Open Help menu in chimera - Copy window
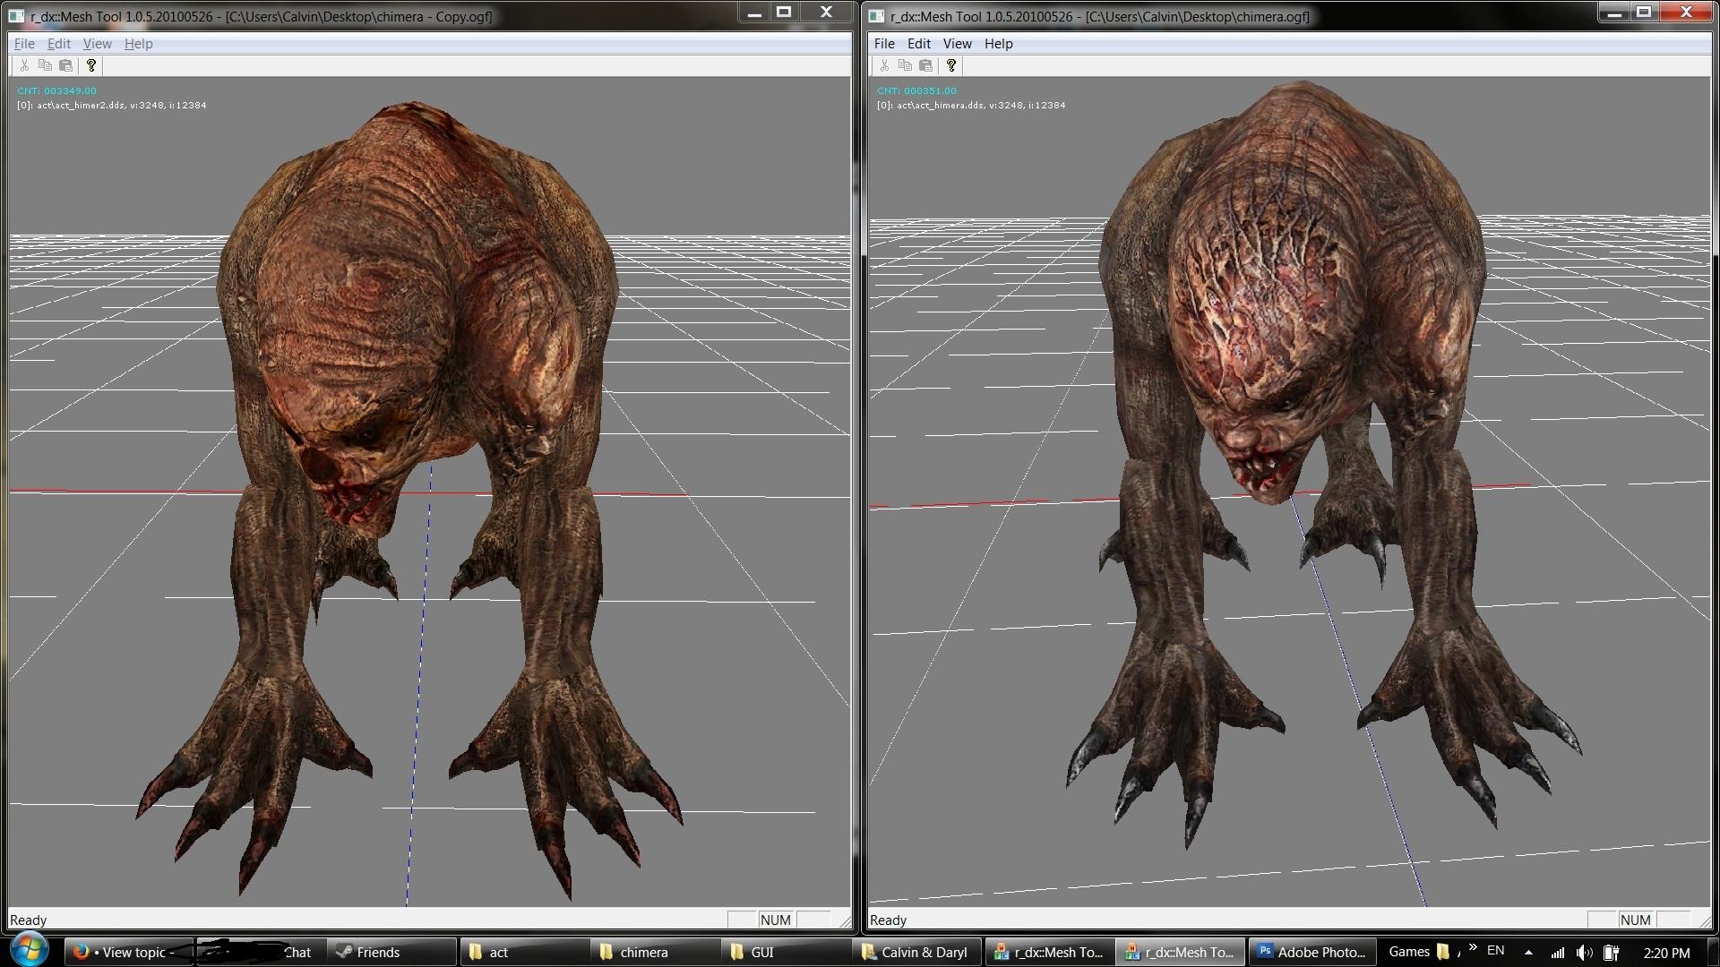Image resolution: width=1720 pixels, height=967 pixels. tap(138, 43)
